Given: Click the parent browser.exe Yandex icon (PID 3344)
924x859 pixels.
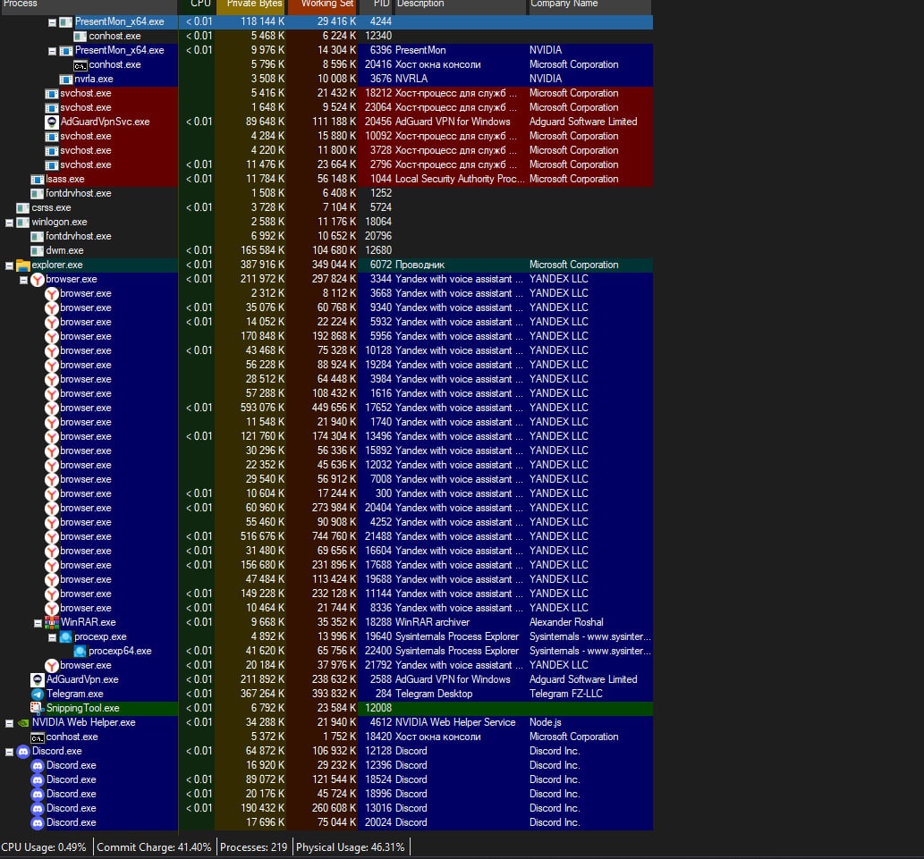Looking at the screenshot, I should click(38, 280).
